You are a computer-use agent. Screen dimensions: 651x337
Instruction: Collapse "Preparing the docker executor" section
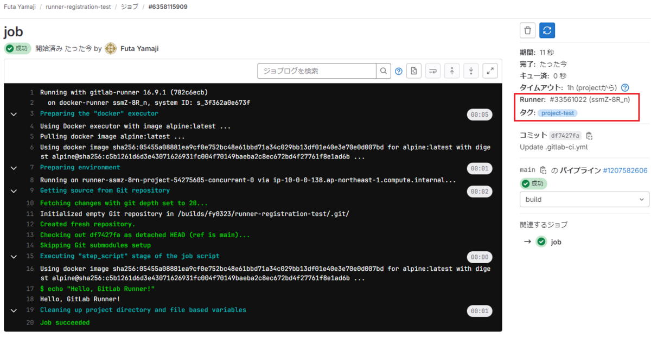tap(13, 114)
